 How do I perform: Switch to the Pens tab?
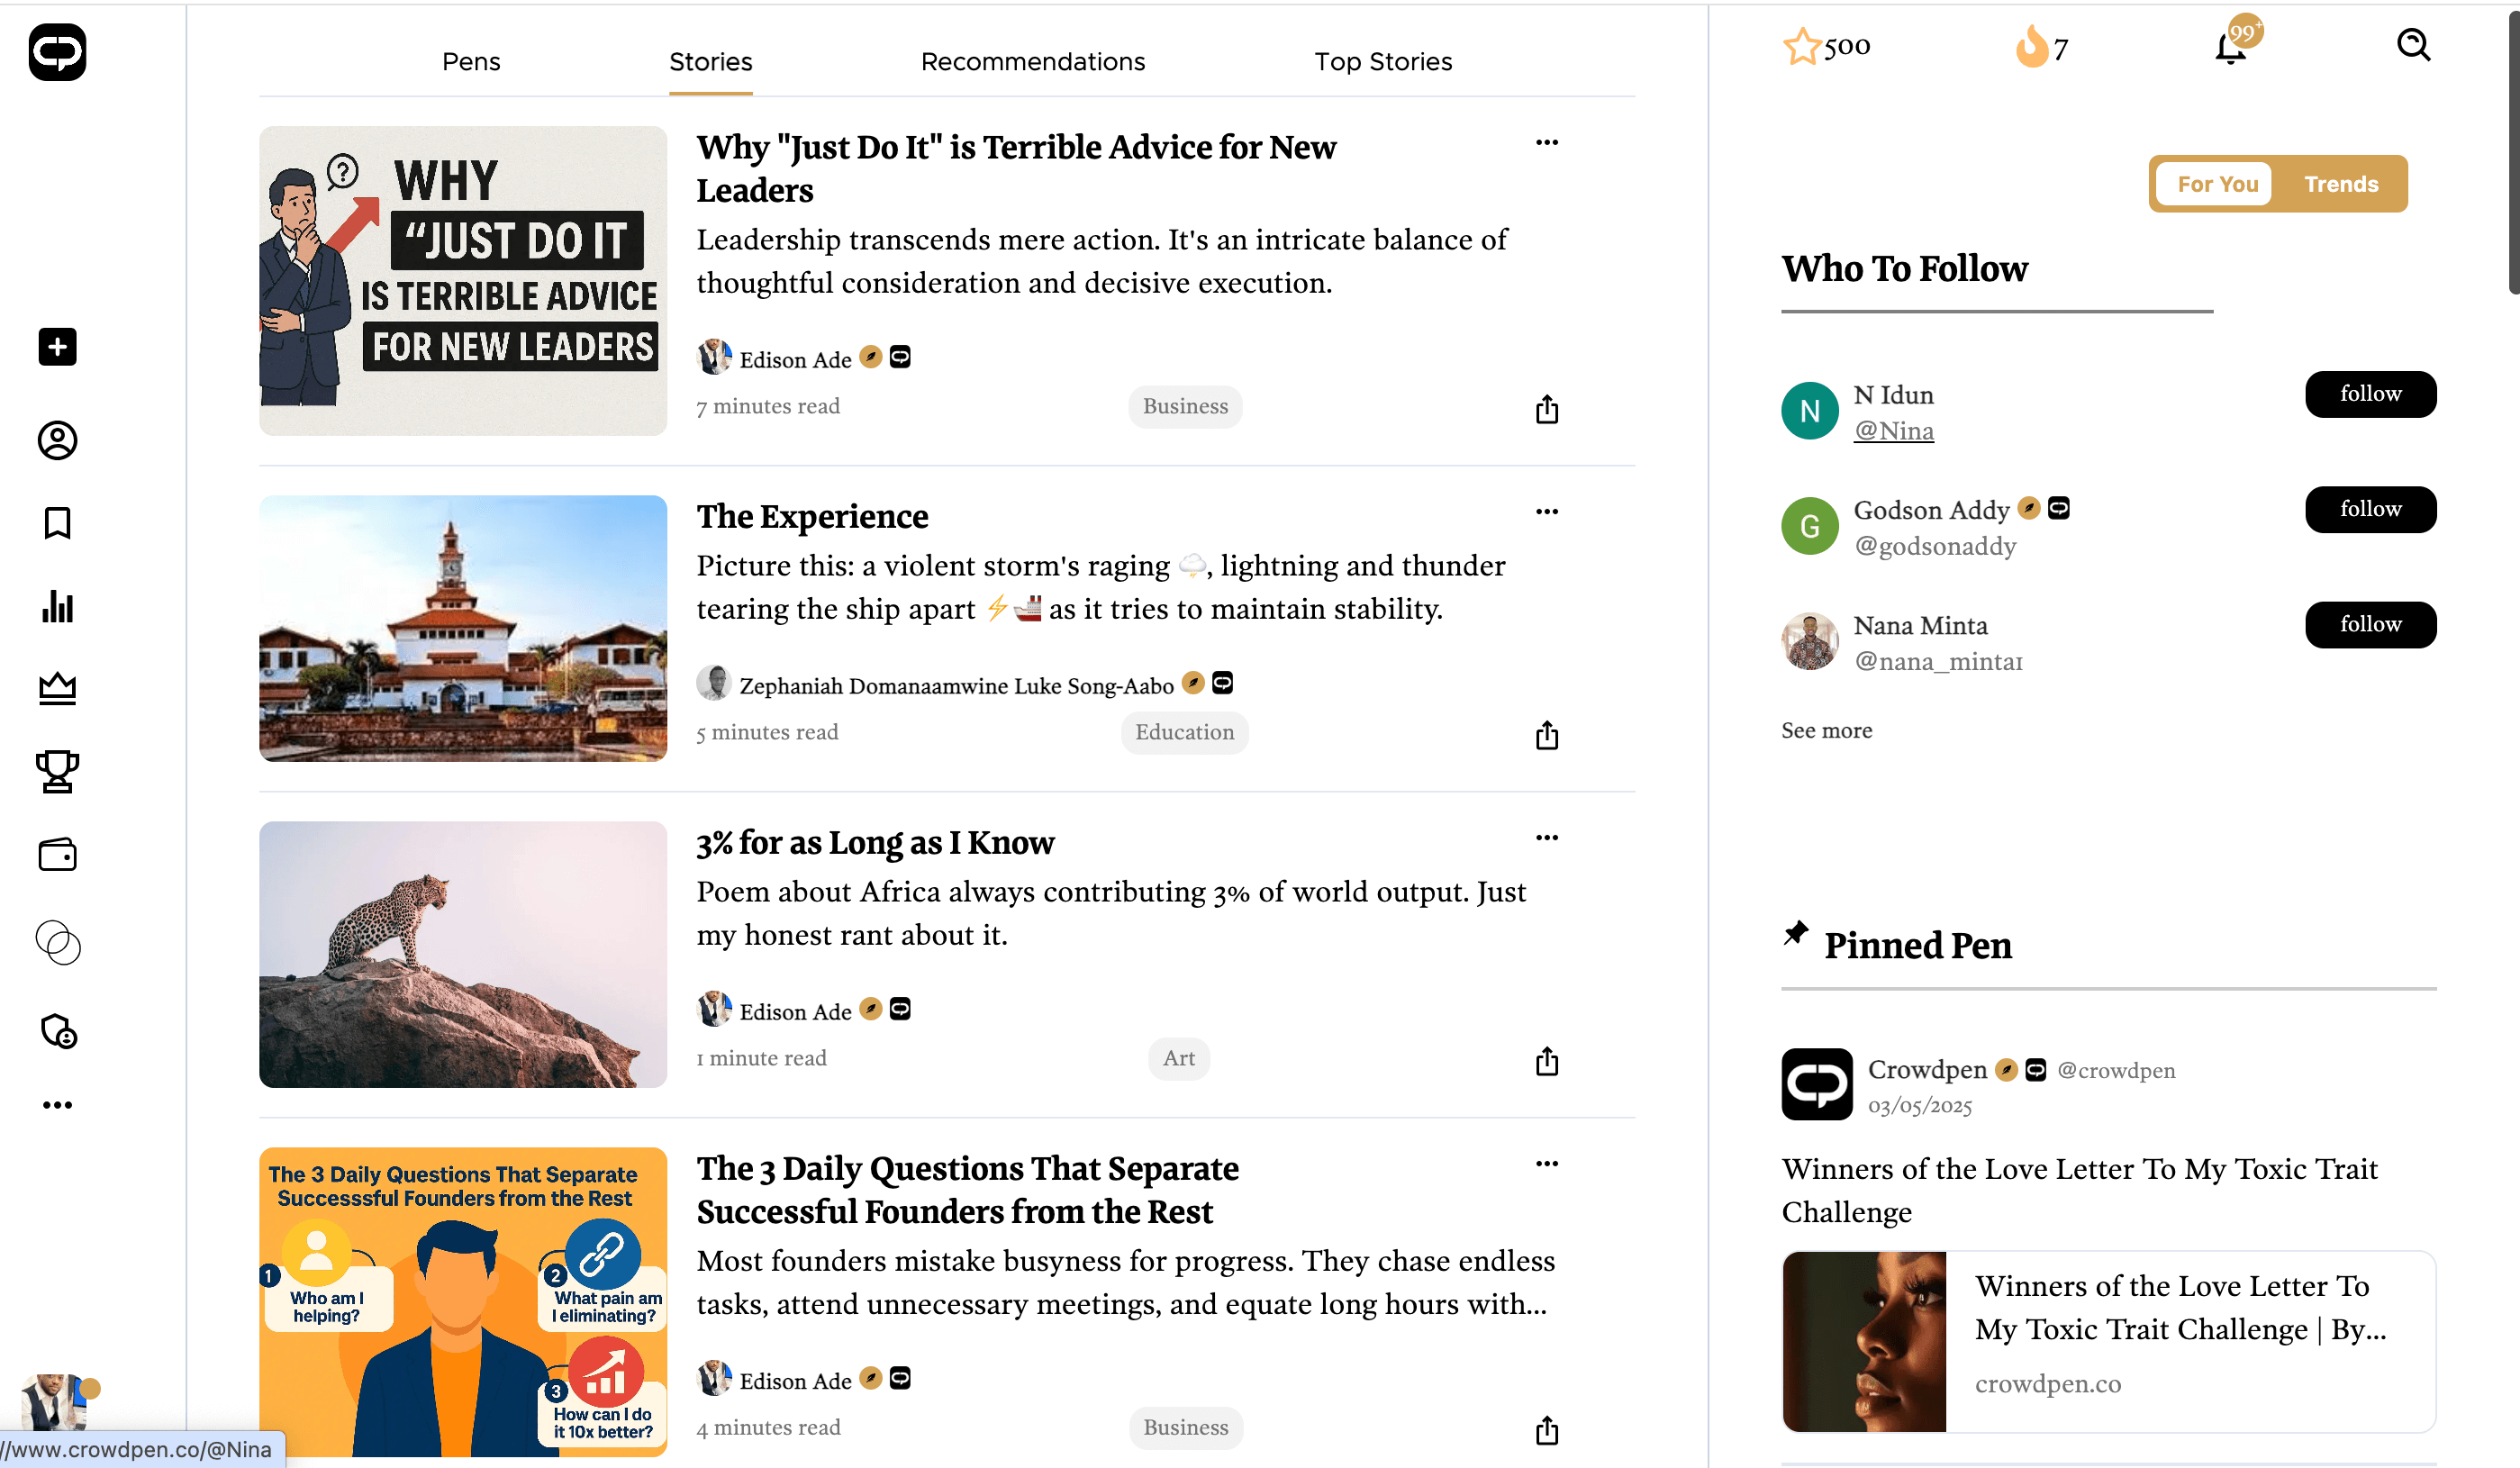click(471, 62)
